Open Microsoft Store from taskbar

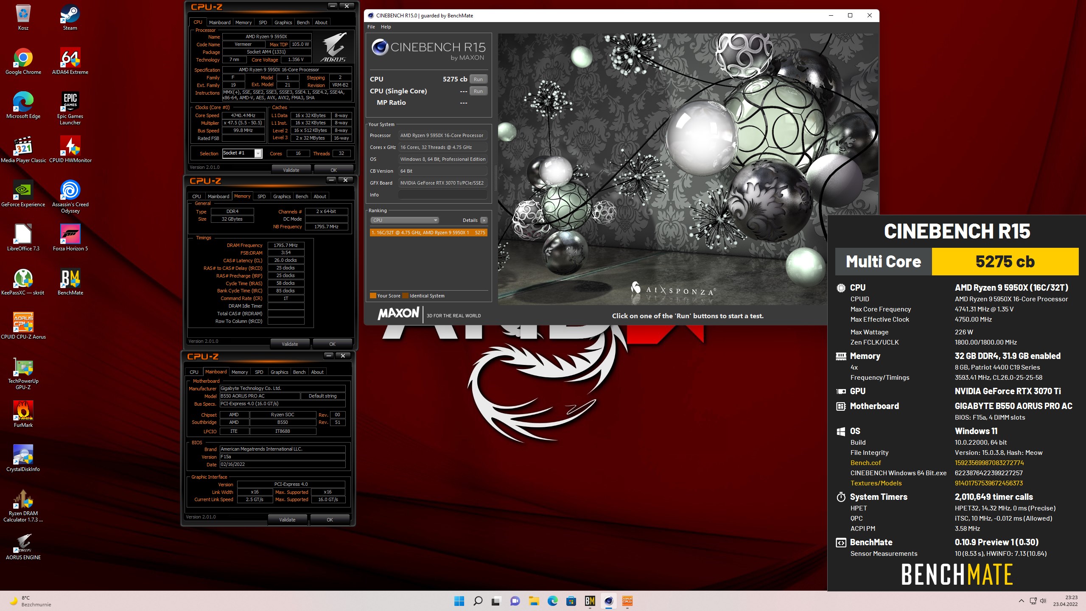click(x=571, y=601)
